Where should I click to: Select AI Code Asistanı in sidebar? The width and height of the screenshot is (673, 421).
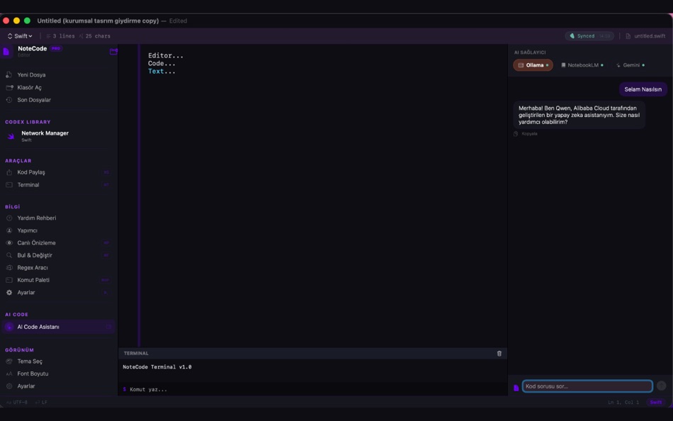[58, 327]
